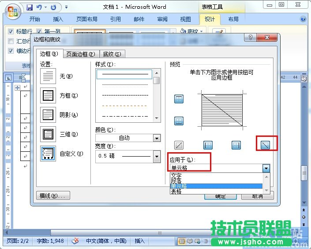Expand the 宽度 (Width) 0.5 磅 dropdown
This screenshot has height=249, width=311.
point(157,156)
